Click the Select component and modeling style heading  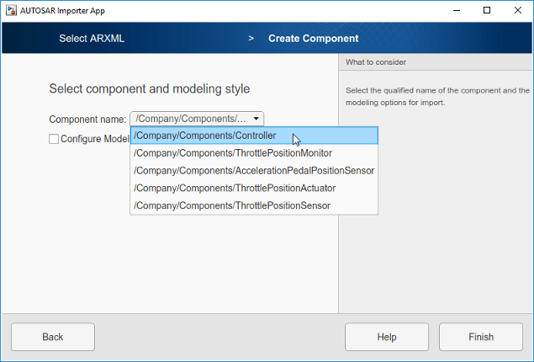coord(150,88)
